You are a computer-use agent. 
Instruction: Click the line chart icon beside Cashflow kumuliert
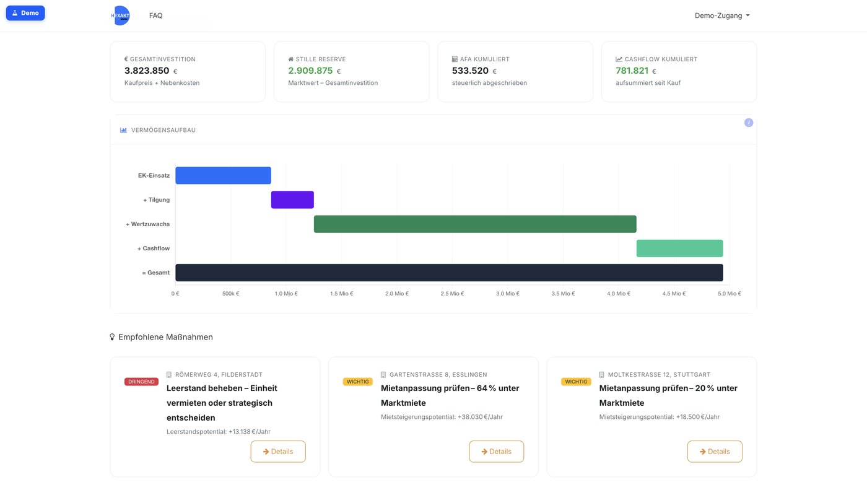point(619,59)
